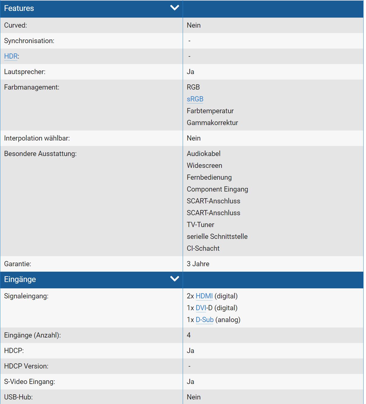Open the D-Sub glossary link

coord(205,320)
